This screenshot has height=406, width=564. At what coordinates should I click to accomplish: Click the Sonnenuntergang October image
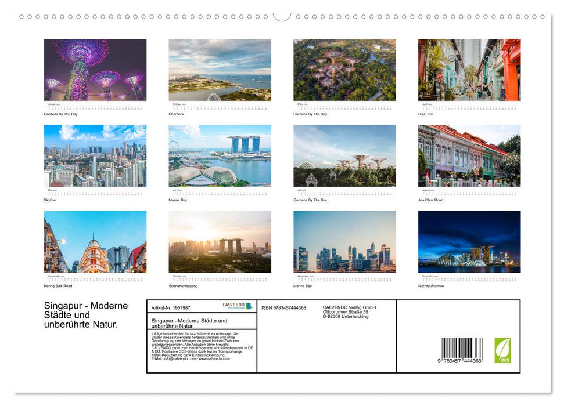pyautogui.click(x=220, y=241)
